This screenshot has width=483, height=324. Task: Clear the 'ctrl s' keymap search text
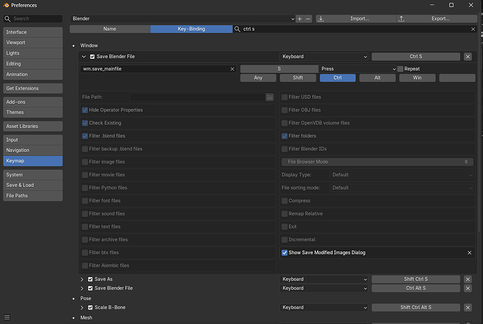click(x=472, y=29)
